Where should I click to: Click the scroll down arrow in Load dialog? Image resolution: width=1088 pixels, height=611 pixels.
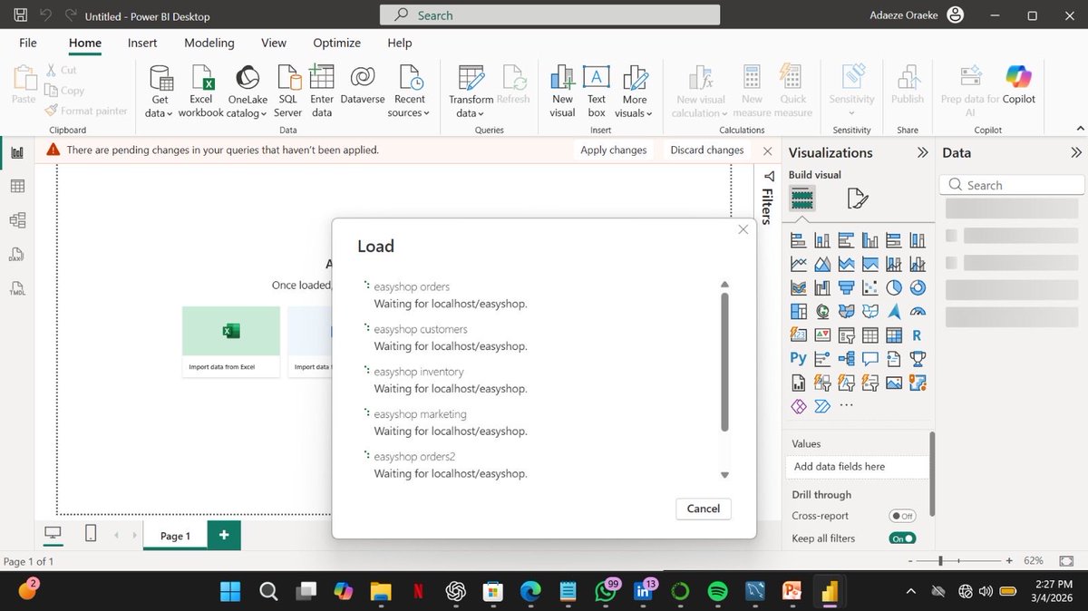(724, 475)
